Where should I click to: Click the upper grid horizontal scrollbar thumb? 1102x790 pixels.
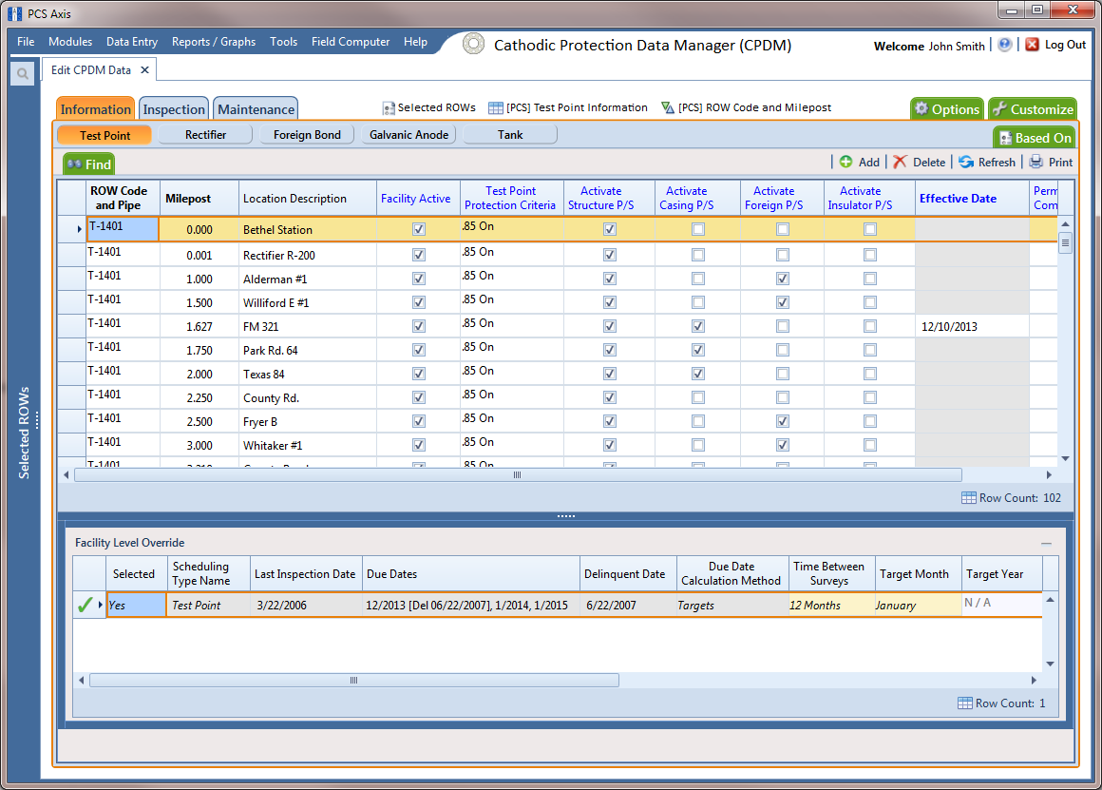pos(517,474)
